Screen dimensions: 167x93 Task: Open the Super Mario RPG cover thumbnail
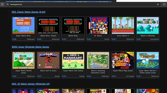(123, 60)
